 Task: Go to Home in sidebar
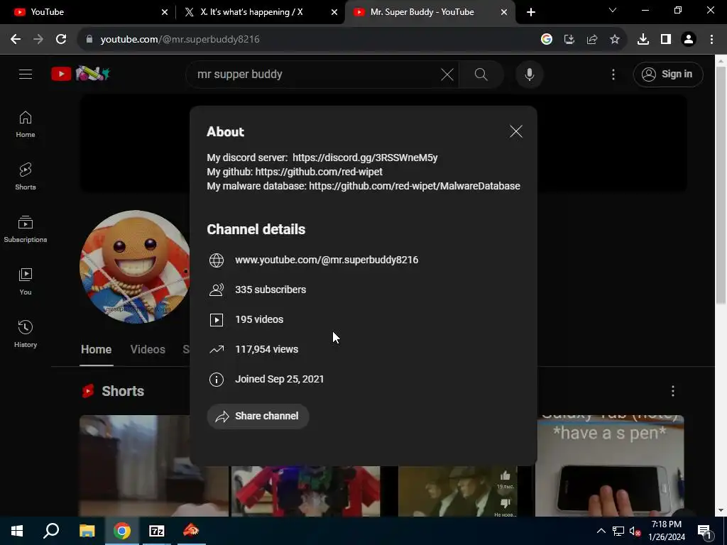point(26,124)
